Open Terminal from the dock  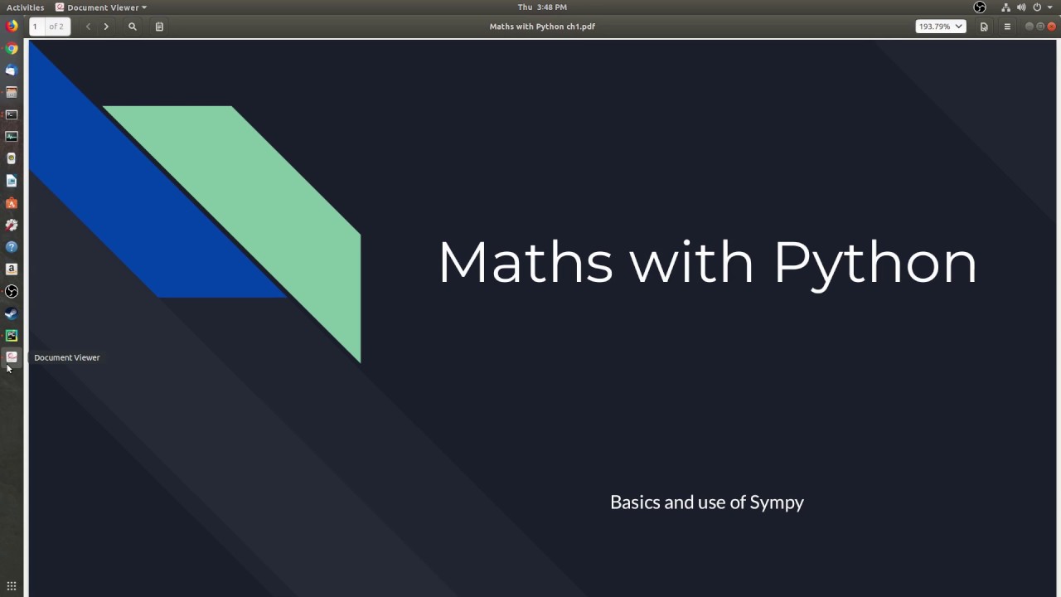(12, 114)
